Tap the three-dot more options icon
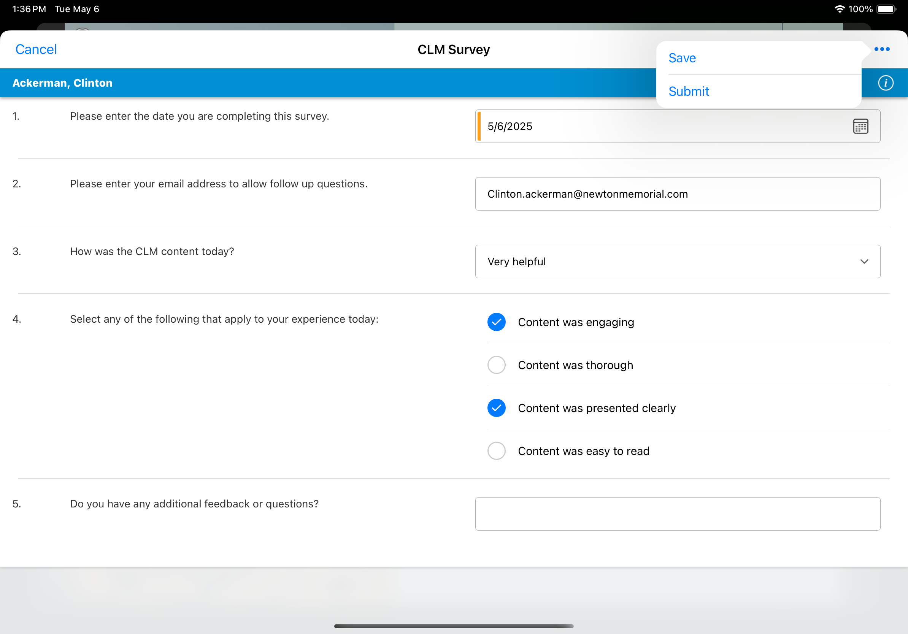The height and width of the screenshot is (634, 908). [x=881, y=49]
